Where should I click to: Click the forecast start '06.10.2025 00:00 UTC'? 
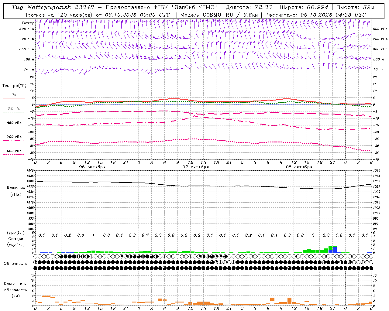coord(137,15)
